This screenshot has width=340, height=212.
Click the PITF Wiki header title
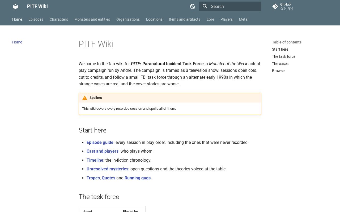[37, 6]
